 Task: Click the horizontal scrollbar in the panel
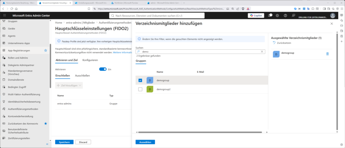point(200,132)
